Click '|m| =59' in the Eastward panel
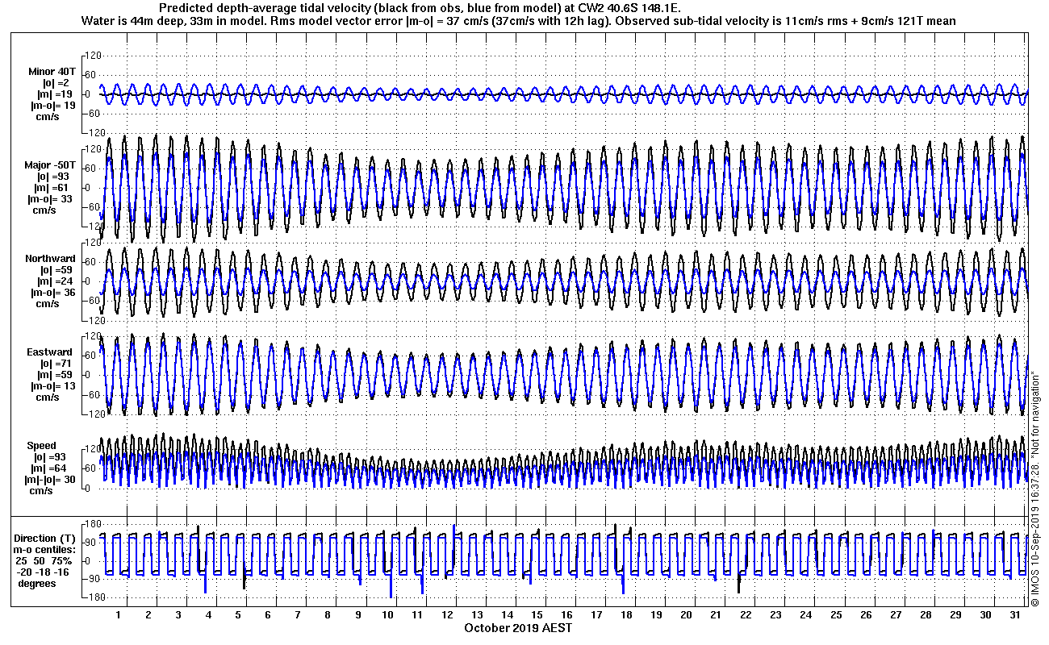The image size is (1049, 645). pyautogui.click(x=56, y=375)
